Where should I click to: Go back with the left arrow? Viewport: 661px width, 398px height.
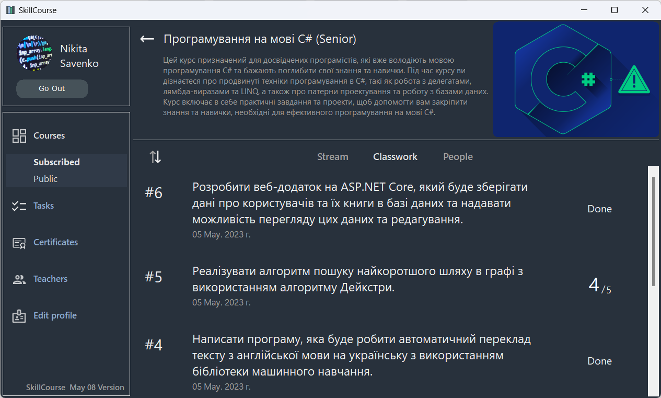coord(147,39)
